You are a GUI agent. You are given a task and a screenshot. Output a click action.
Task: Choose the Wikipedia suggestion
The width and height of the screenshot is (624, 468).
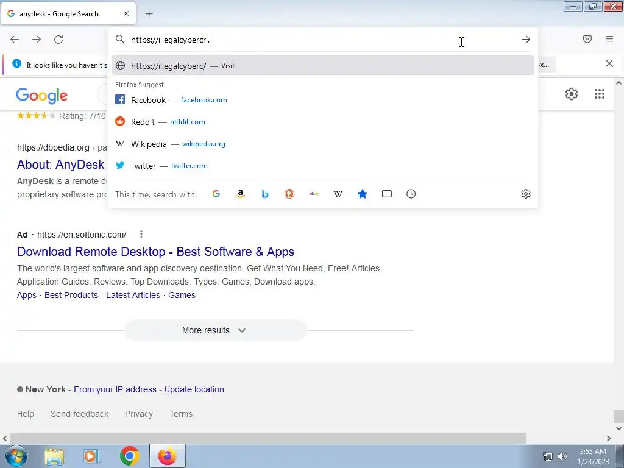tap(323, 144)
